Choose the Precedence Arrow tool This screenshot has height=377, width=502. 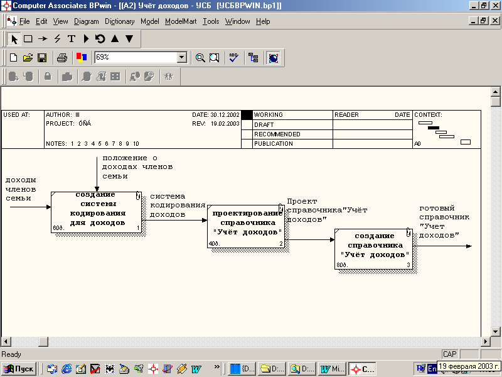[x=43, y=39]
